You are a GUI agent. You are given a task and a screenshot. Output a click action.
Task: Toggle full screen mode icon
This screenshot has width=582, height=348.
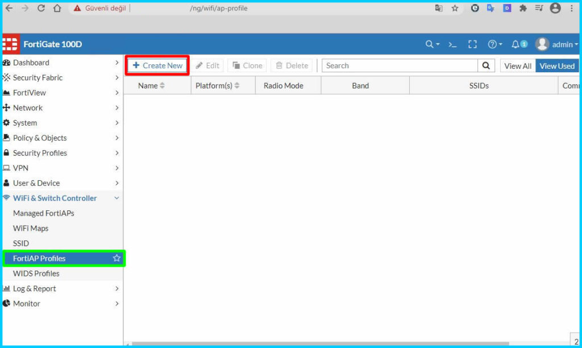[472, 44]
